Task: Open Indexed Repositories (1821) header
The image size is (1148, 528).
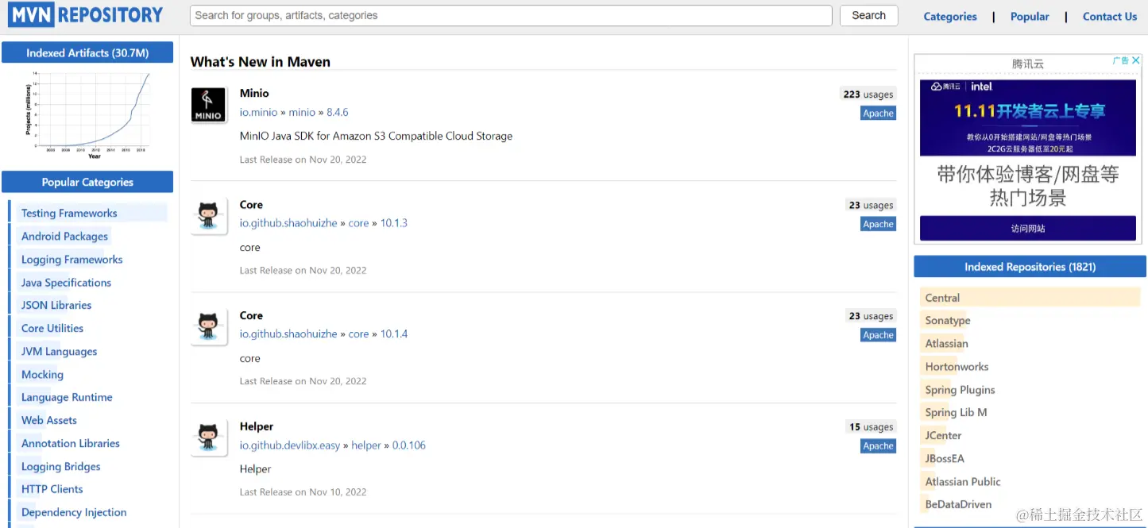Action: 1030,267
